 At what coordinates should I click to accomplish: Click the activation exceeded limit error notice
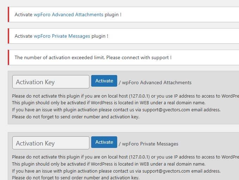point(93,57)
